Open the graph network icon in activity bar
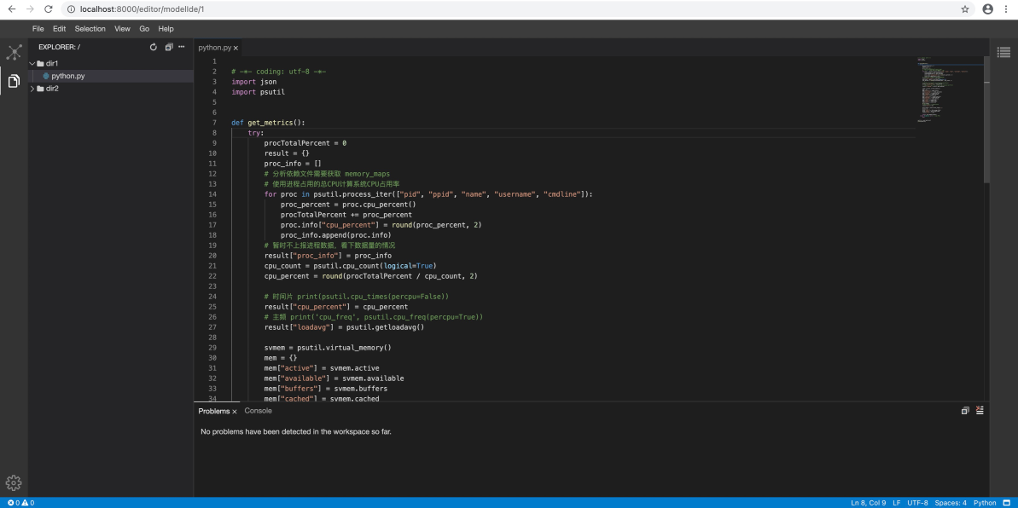This screenshot has height=508, width=1018. coord(14,52)
